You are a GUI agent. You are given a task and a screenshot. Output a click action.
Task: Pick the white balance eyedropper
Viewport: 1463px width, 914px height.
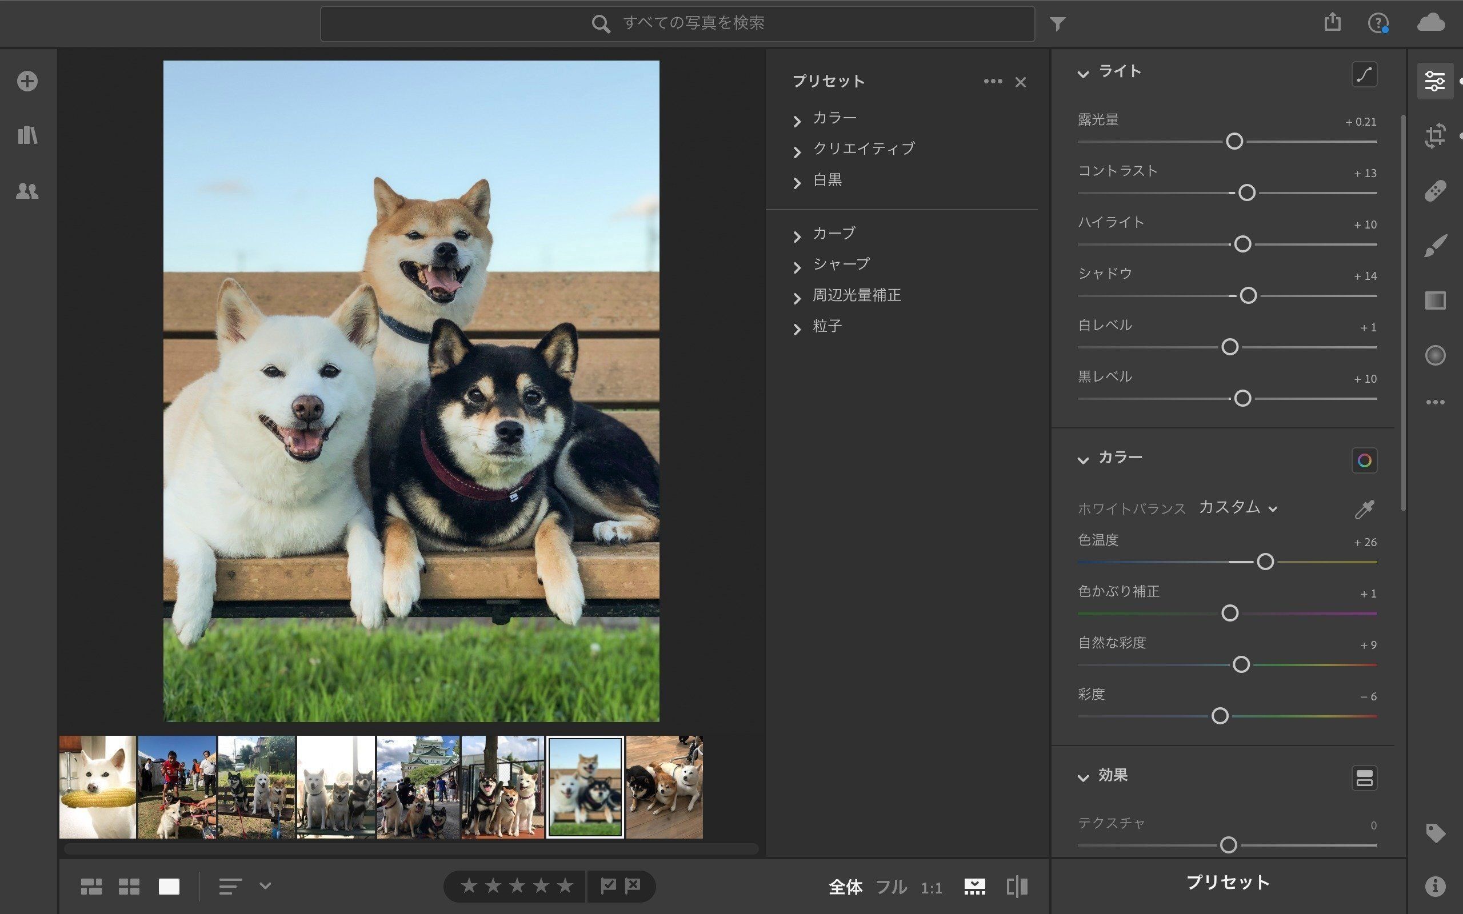tap(1364, 509)
